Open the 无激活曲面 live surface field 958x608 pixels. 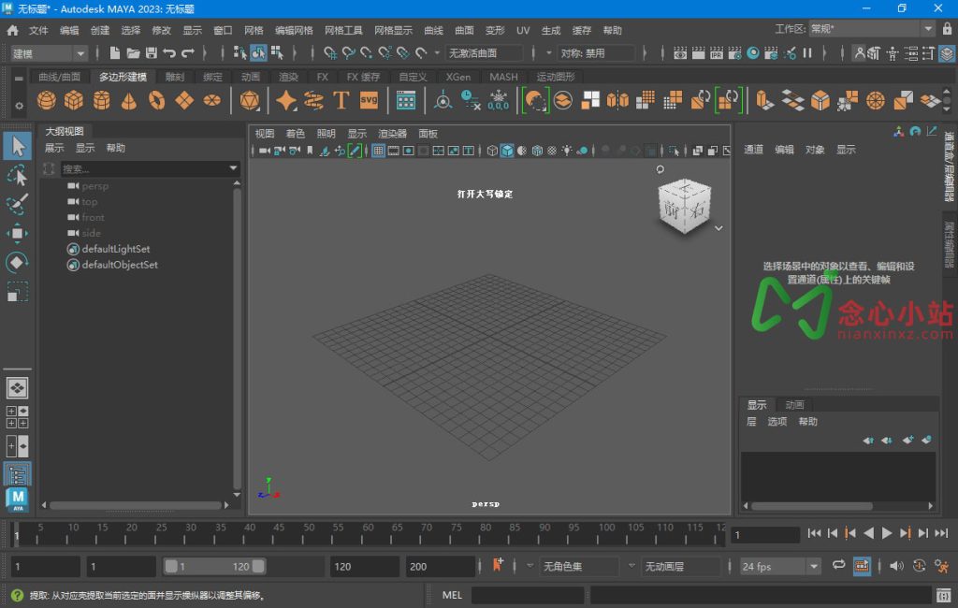pos(484,53)
